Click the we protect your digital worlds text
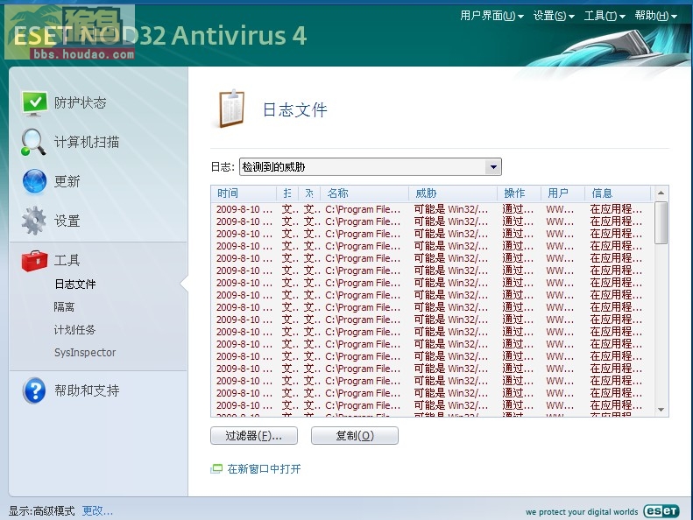The image size is (693, 520). tap(582, 512)
